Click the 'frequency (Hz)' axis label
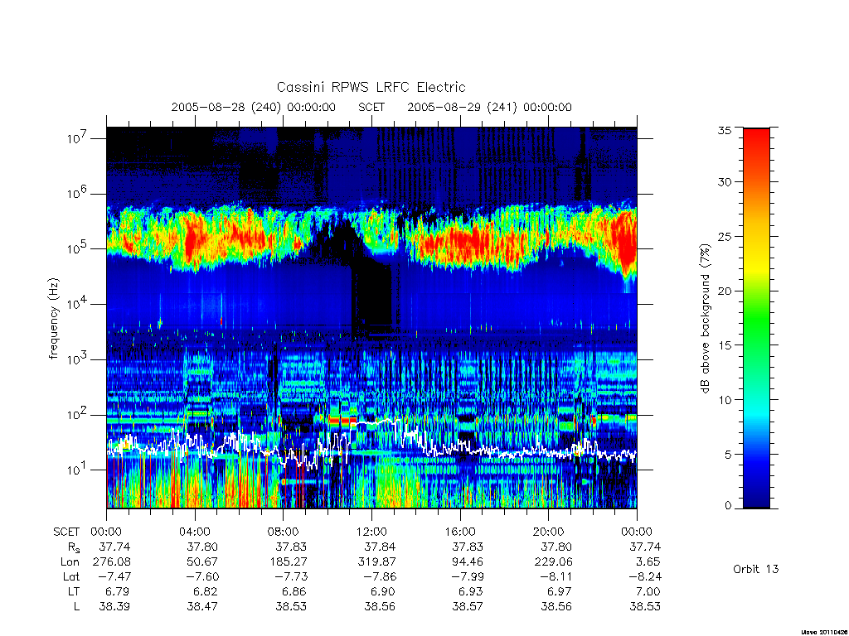Image resolution: width=849 pixels, height=636 pixels. click(53, 319)
